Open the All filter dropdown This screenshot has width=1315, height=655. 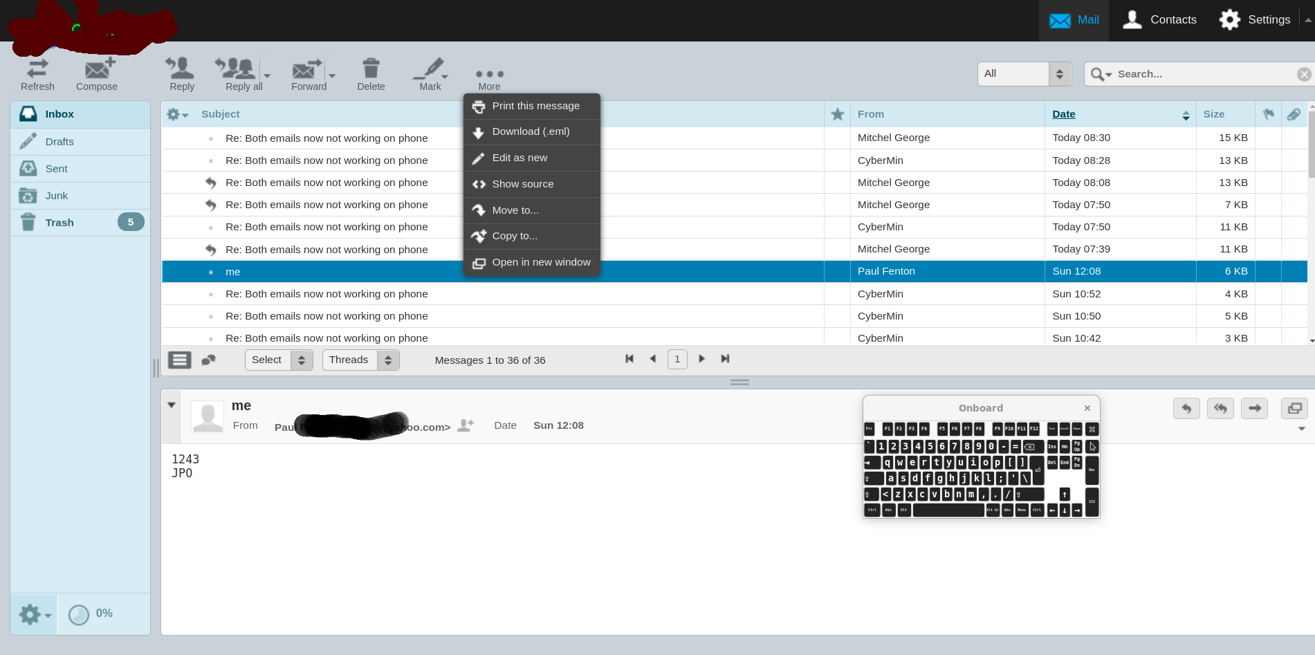click(x=1024, y=74)
